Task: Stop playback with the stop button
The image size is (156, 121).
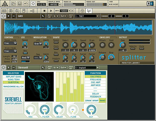Action: pyautogui.click(x=44, y=11)
